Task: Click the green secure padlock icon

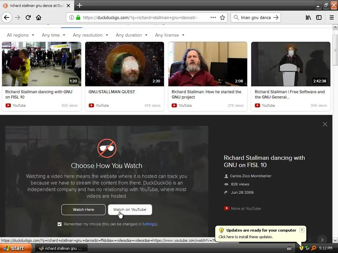Action: [79, 17]
